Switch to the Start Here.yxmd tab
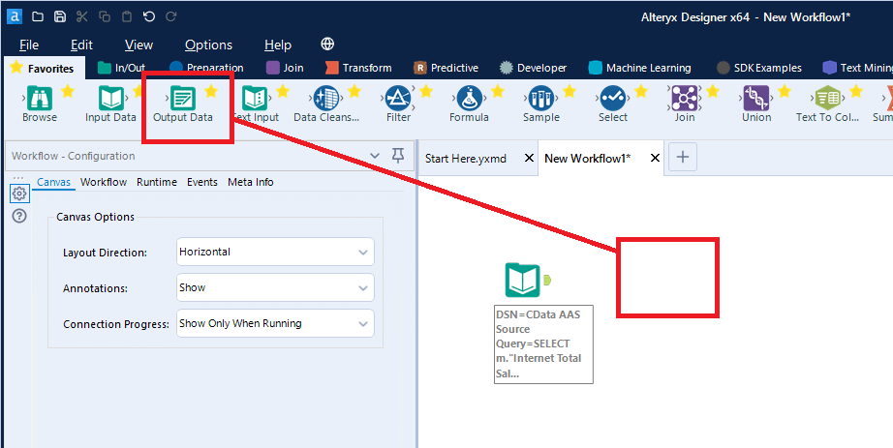 click(465, 159)
